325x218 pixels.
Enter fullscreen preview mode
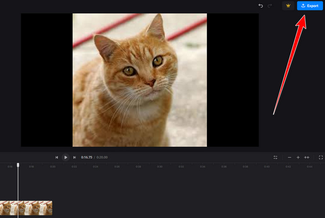[321, 157]
